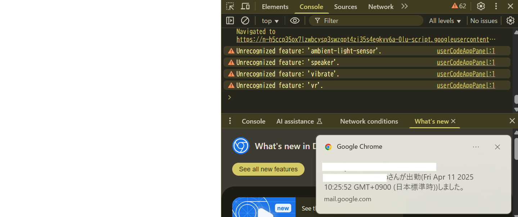The height and width of the screenshot is (217, 518).
Task: Click the warning icon beside the 'ambient-light-sensor' message
Action: 231,51
